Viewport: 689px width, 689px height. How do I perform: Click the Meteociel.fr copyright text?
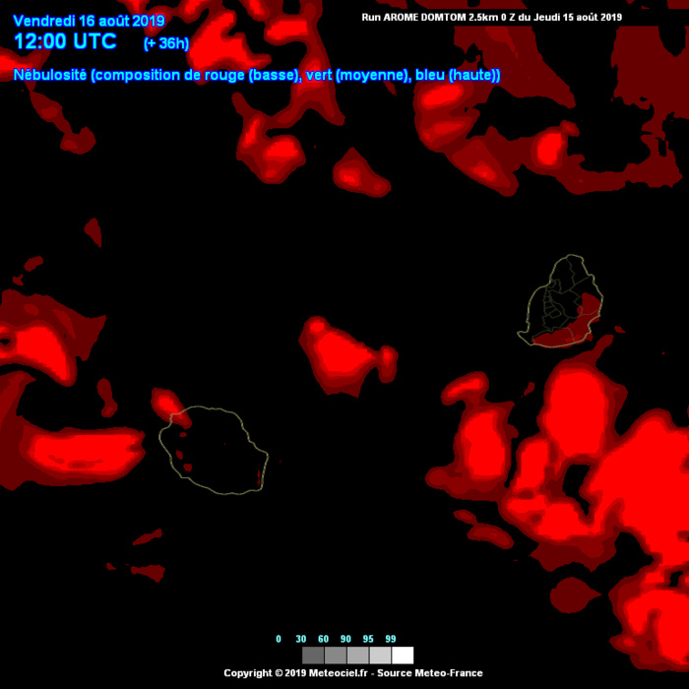click(352, 673)
